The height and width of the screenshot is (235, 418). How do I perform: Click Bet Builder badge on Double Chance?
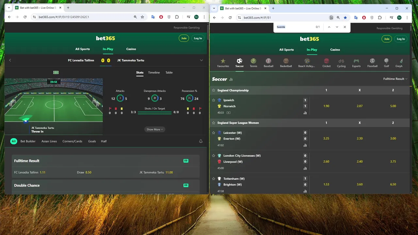(x=186, y=185)
